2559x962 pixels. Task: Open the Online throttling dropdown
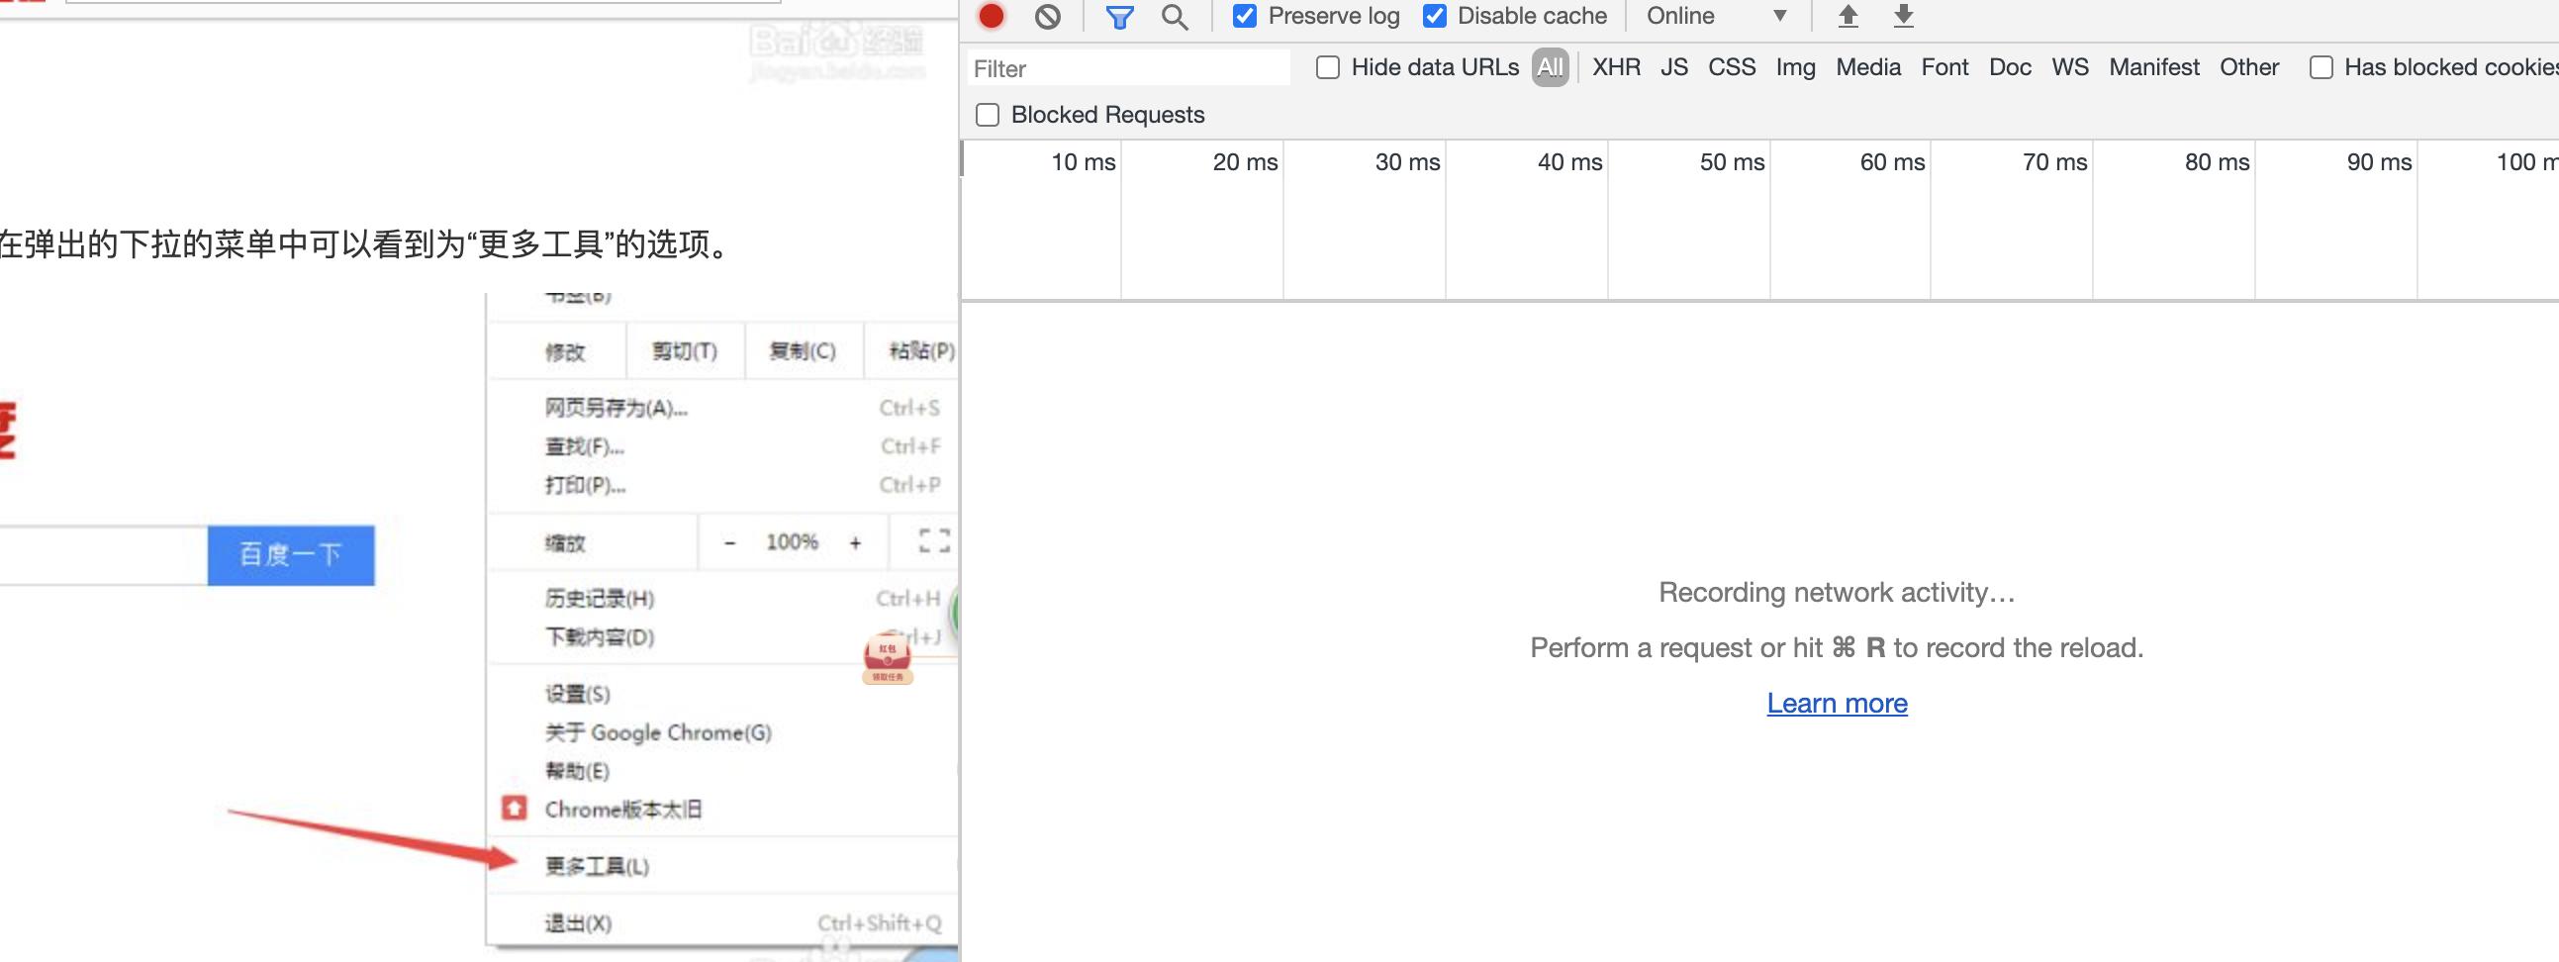click(1716, 16)
